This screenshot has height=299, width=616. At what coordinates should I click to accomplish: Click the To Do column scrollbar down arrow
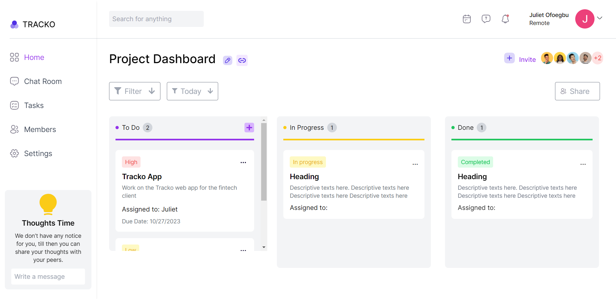(264, 247)
